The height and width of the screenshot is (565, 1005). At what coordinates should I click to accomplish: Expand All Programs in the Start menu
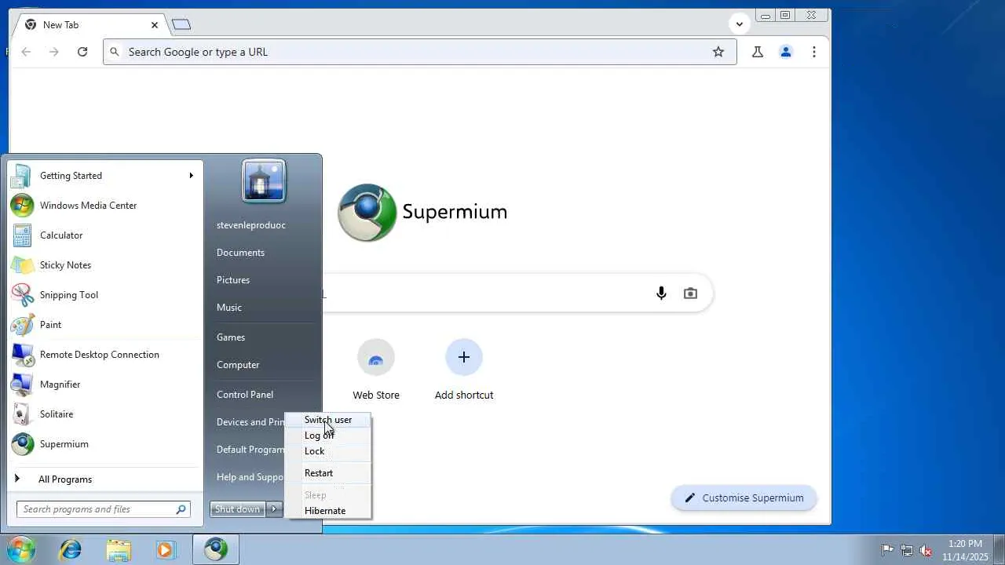(x=105, y=479)
